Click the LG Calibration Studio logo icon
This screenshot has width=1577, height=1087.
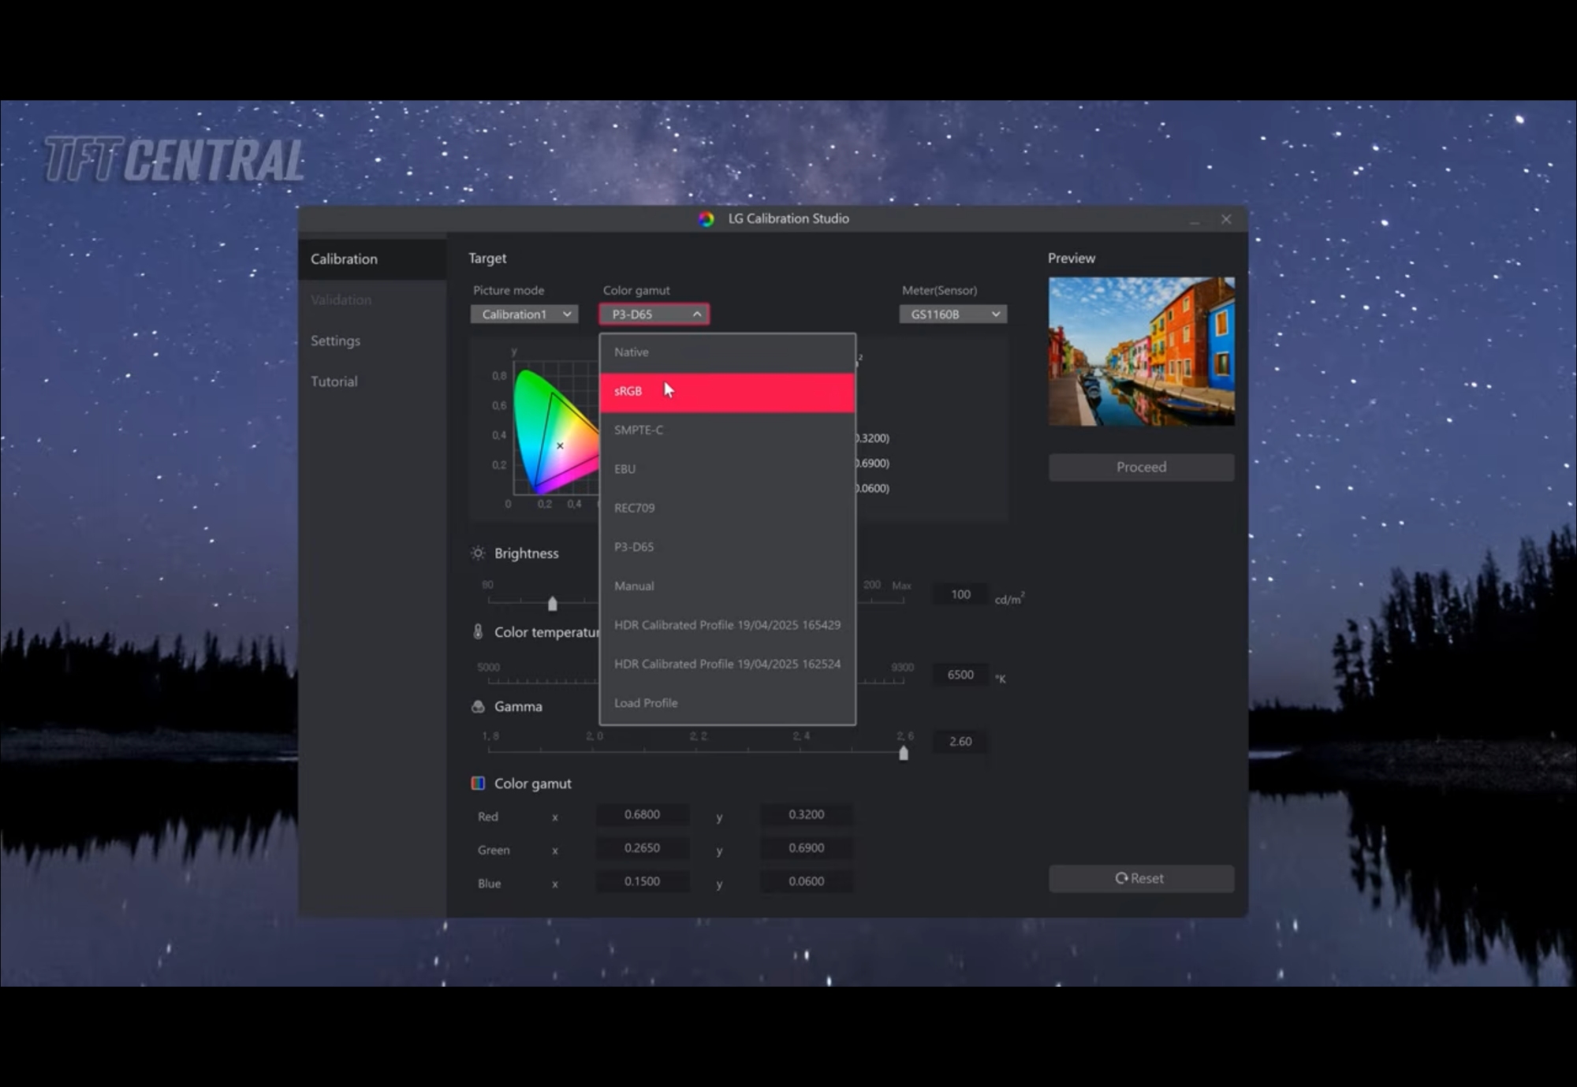[706, 219]
